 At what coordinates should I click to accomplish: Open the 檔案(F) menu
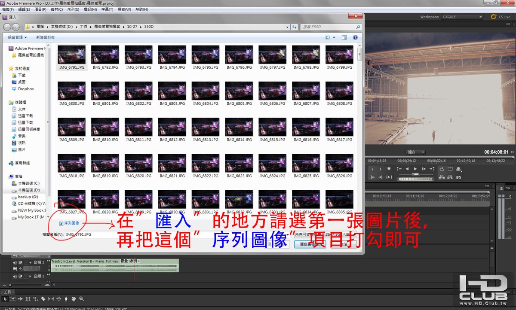[8, 9]
